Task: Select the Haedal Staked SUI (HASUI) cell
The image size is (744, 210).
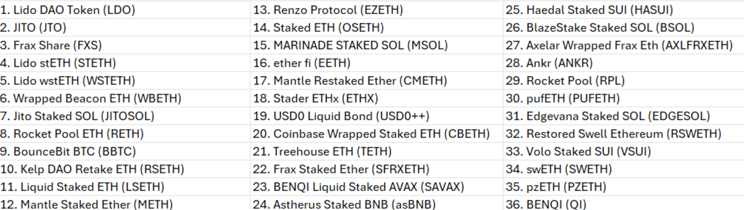Action: [x=589, y=10]
